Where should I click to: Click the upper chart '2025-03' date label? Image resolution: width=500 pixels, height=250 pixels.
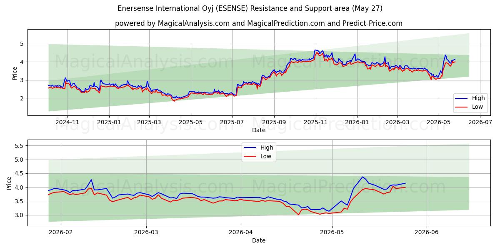(150, 122)
